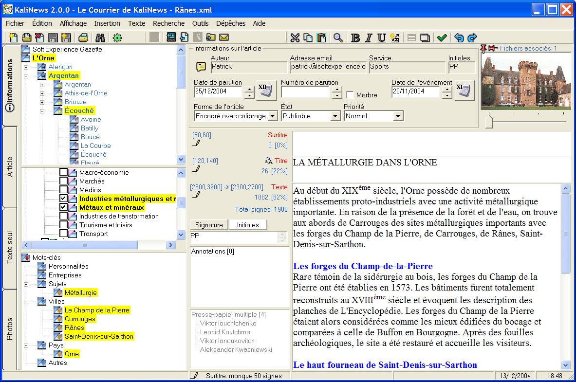Expand the Alençon tree node
The width and height of the screenshot is (576, 382).
(x=26, y=67)
